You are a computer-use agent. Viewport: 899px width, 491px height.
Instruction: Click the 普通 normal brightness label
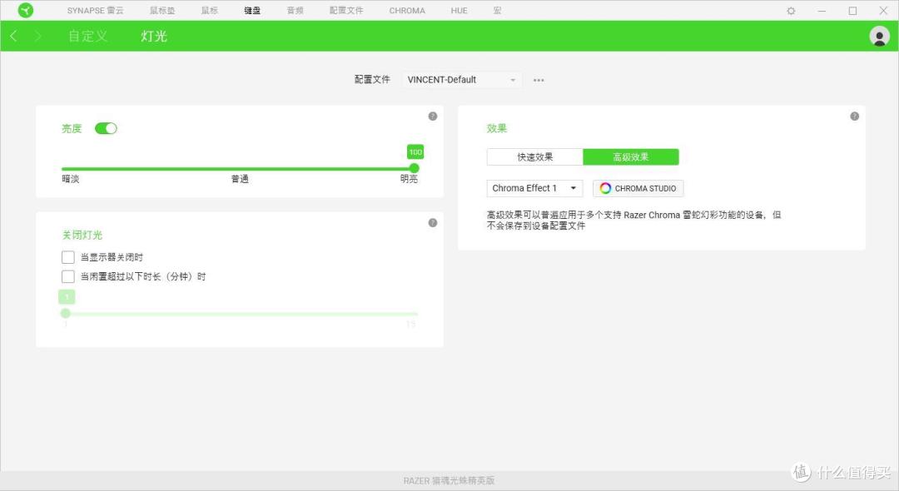[240, 179]
